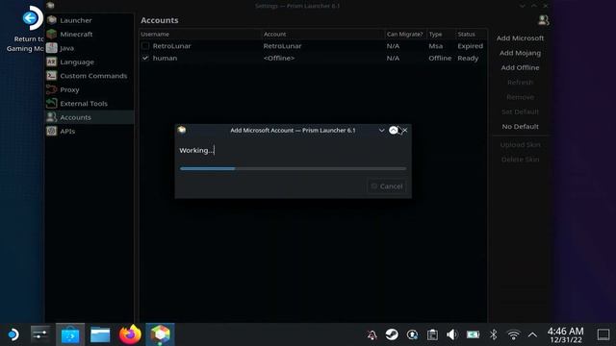Close the Add Microsoft Account dialog
616x346 pixels.
(x=405, y=131)
